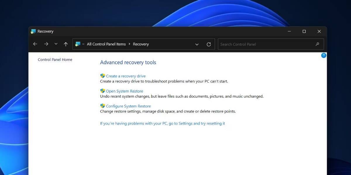Refresh the current Control Panel page
This screenshot has height=175, width=351.
[209, 44]
